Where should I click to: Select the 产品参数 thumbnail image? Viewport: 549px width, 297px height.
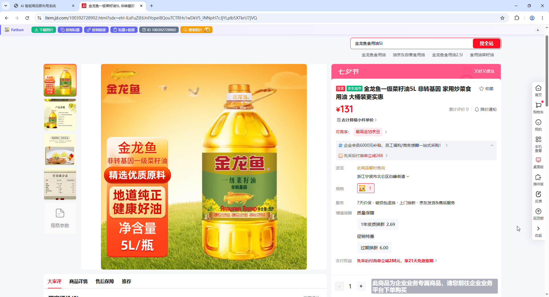coord(60,115)
